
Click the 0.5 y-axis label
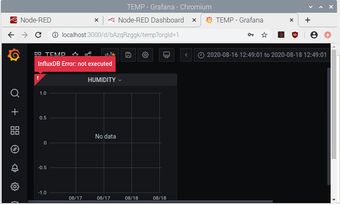pyautogui.click(x=43, y=118)
